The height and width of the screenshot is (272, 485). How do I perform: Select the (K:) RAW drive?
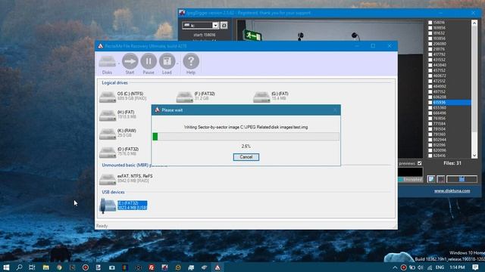pyautogui.click(x=118, y=133)
